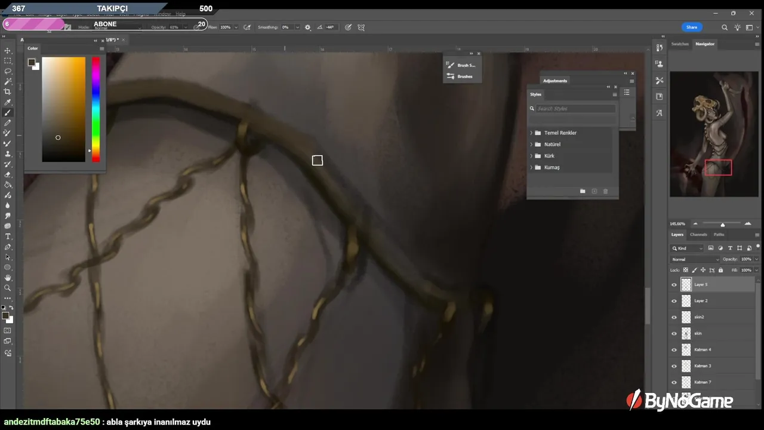Image resolution: width=764 pixels, height=430 pixels.
Task: Open layer filter Kind dropdown
Action: point(687,248)
